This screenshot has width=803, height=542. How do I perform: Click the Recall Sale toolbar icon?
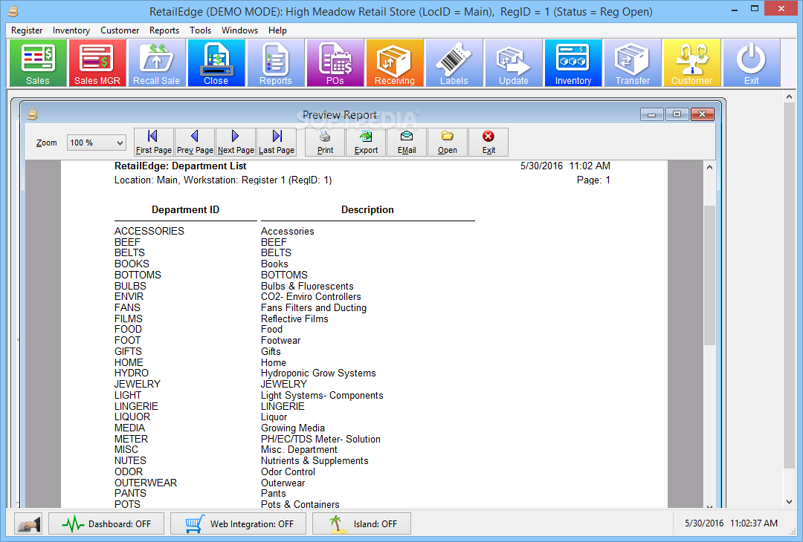[157, 63]
